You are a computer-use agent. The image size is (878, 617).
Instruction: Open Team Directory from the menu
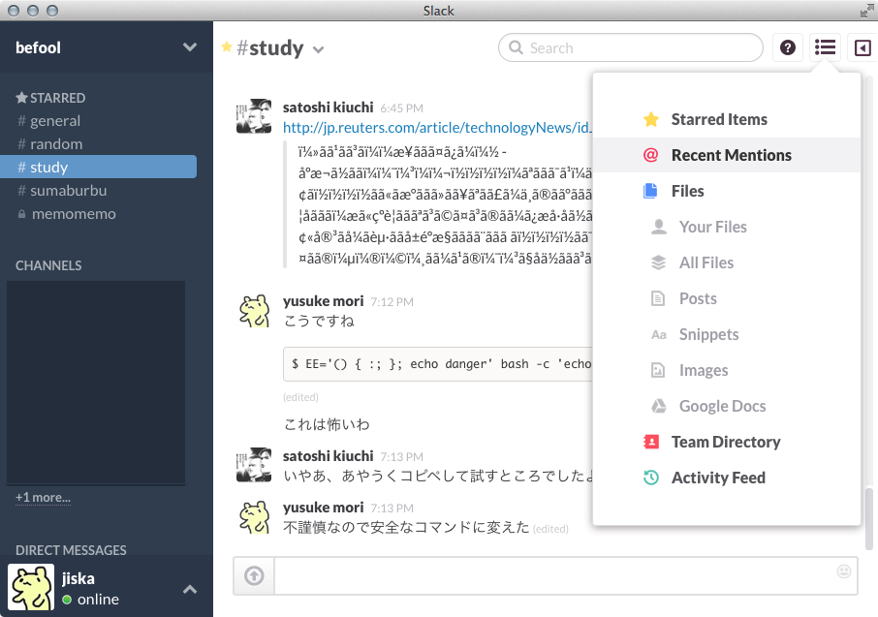(x=727, y=442)
